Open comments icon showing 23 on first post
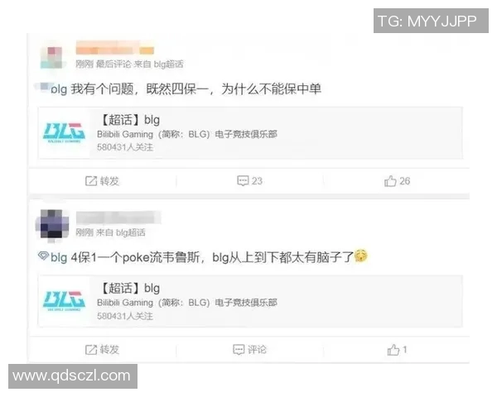The width and height of the screenshot is (497, 397). pos(243,181)
